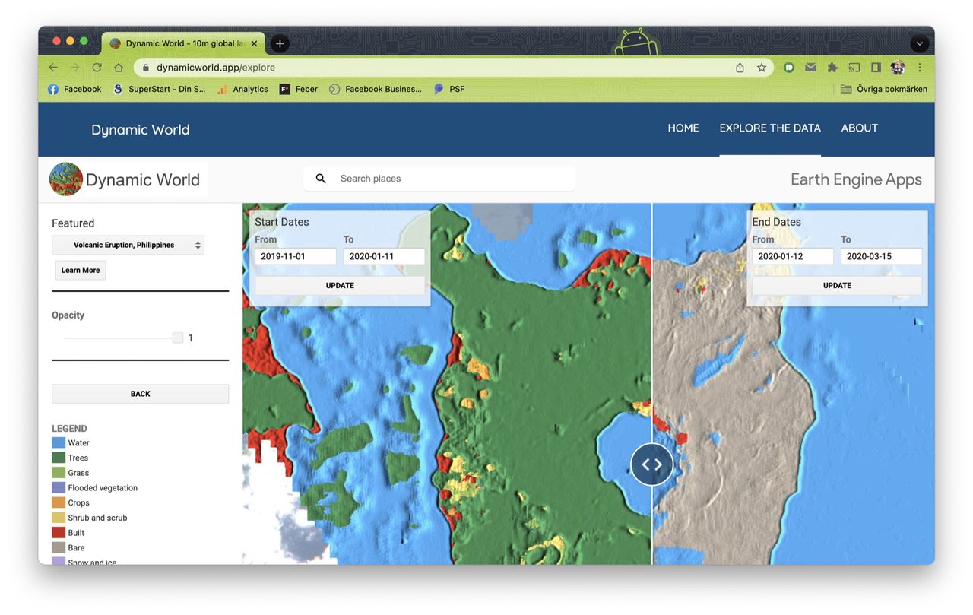This screenshot has width=973, height=615.
Task: Expand the tab search chevron
Action: click(920, 43)
